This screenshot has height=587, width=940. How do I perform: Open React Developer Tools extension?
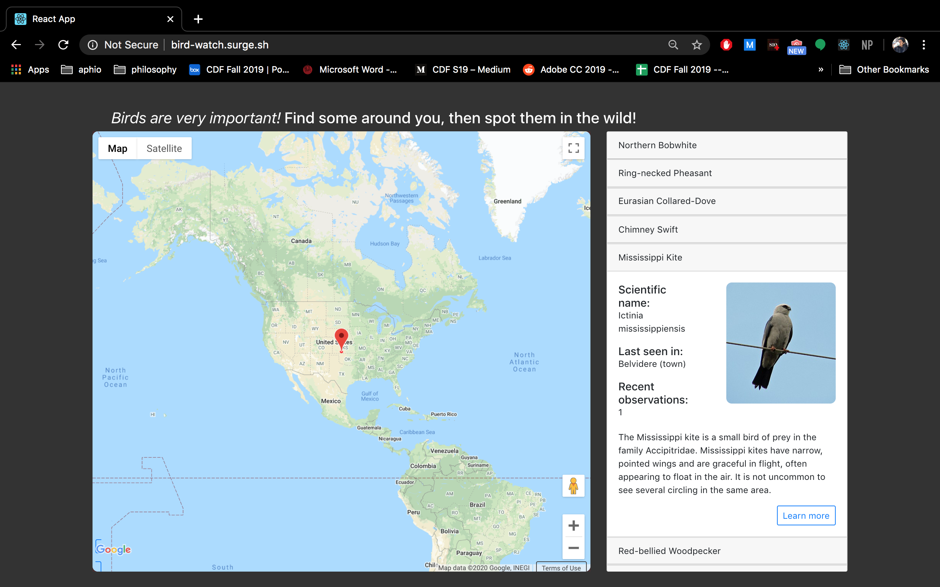click(x=843, y=45)
